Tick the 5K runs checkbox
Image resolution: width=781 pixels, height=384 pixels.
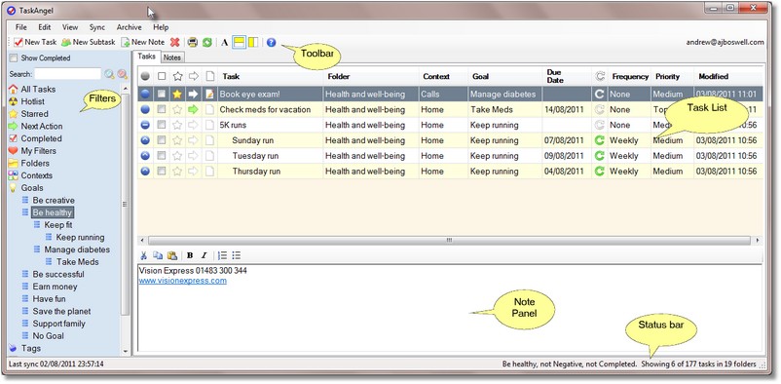pyautogui.click(x=162, y=125)
